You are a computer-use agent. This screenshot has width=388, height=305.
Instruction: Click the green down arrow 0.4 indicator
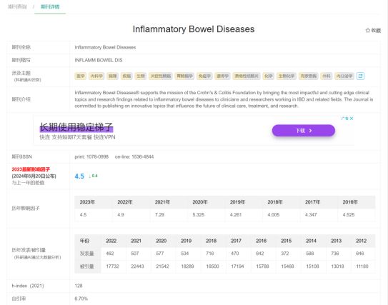coord(93,176)
